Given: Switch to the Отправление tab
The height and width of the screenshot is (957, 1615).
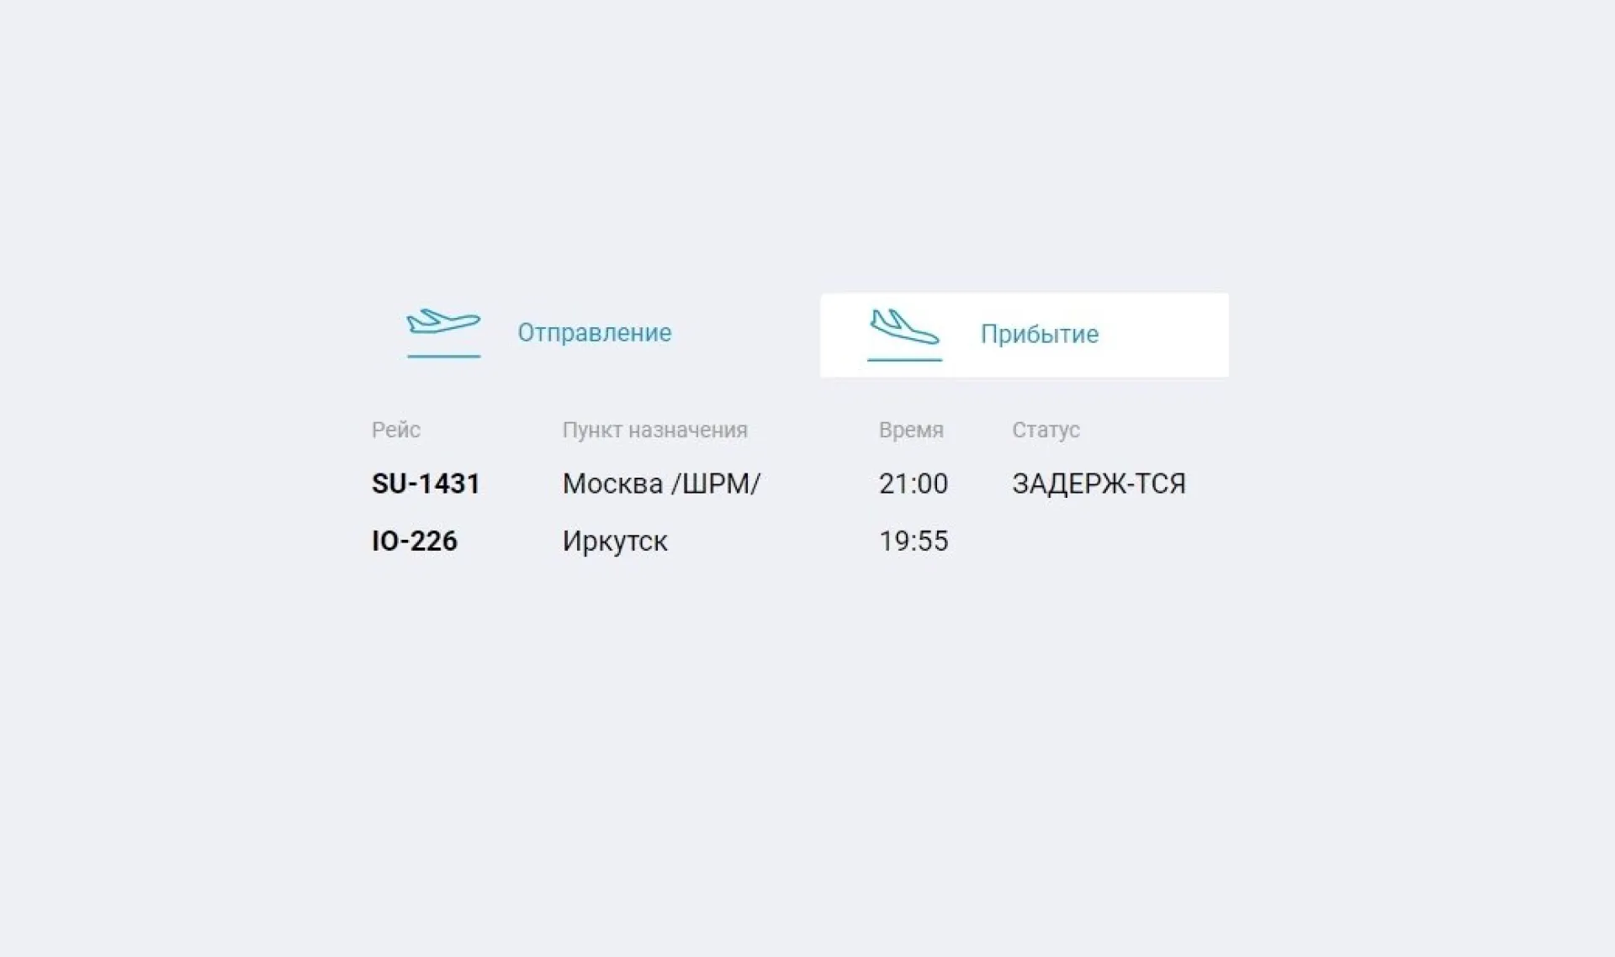Looking at the screenshot, I should (x=538, y=333).
